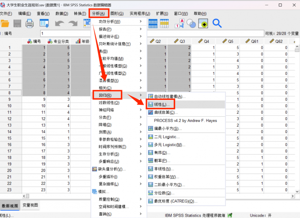Viewport: 300px width, 218px height.
Task: Select the Q62 column header
Action: click(276, 41)
